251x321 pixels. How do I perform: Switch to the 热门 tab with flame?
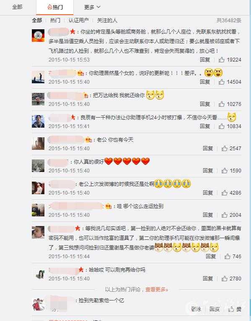[x=55, y=8]
